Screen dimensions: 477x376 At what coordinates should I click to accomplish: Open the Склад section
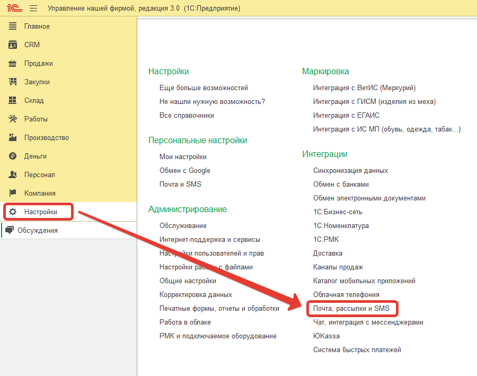tap(34, 100)
